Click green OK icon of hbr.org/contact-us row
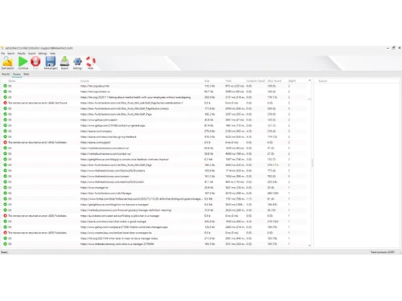The height and width of the screenshot is (301, 402). pyautogui.click(x=5, y=92)
